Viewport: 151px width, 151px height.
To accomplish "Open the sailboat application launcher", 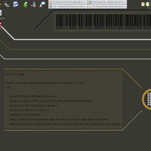I will click(x=34, y=4).
